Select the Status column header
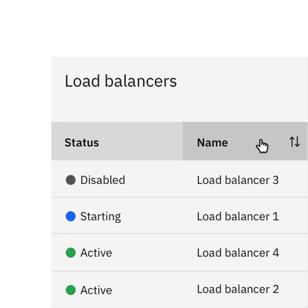 (117, 141)
